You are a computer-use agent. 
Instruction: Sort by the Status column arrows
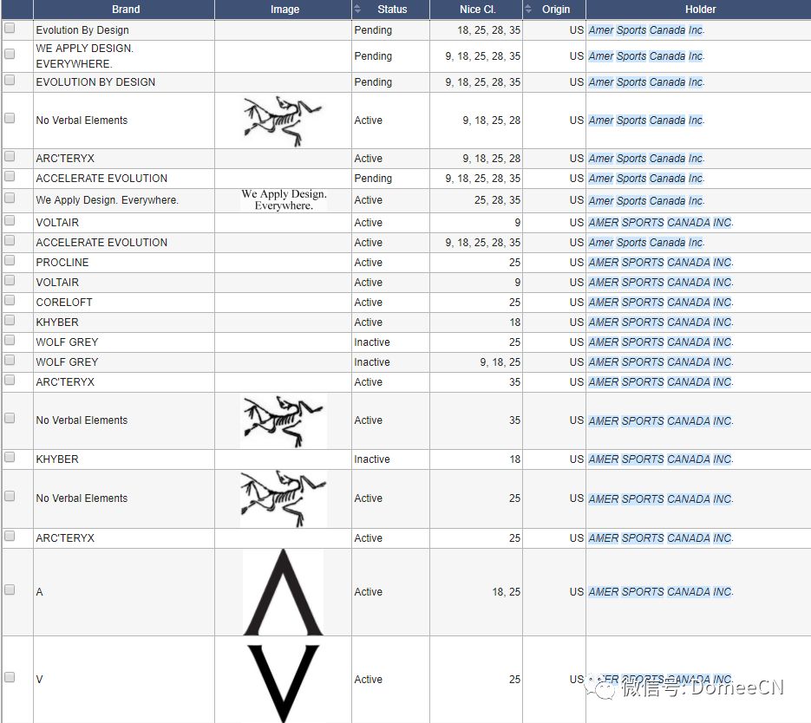tap(356, 10)
